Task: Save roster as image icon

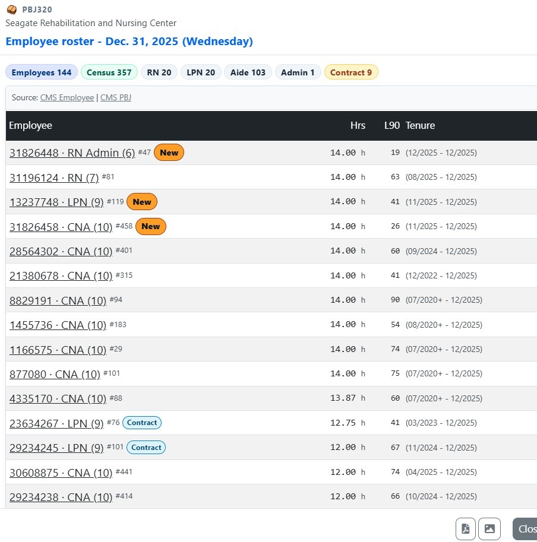Action: point(489,528)
